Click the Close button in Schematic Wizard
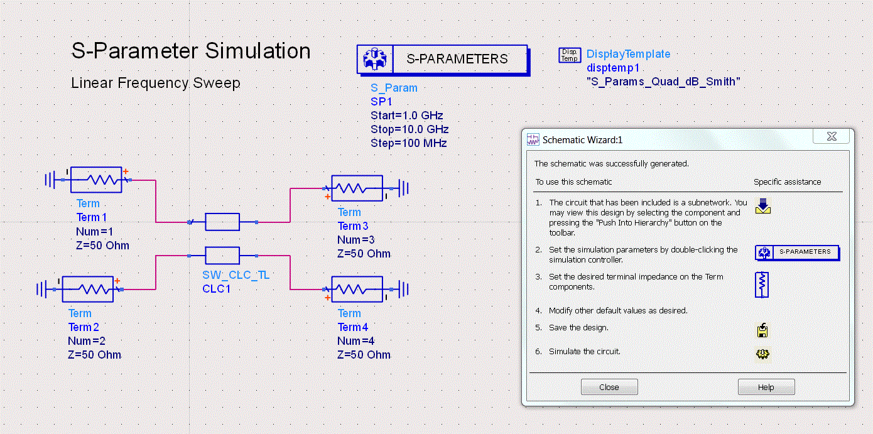 609,387
